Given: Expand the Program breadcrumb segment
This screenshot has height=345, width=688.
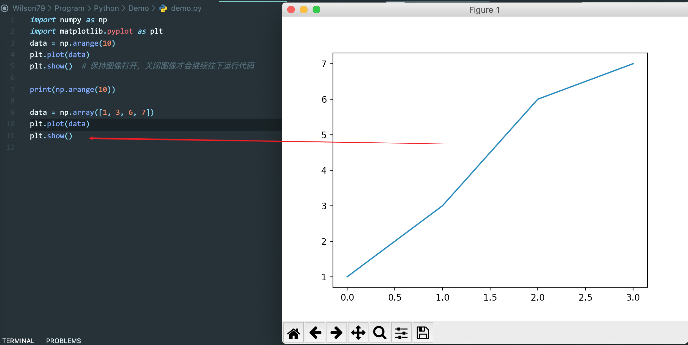Looking at the screenshot, I should click(x=69, y=8).
